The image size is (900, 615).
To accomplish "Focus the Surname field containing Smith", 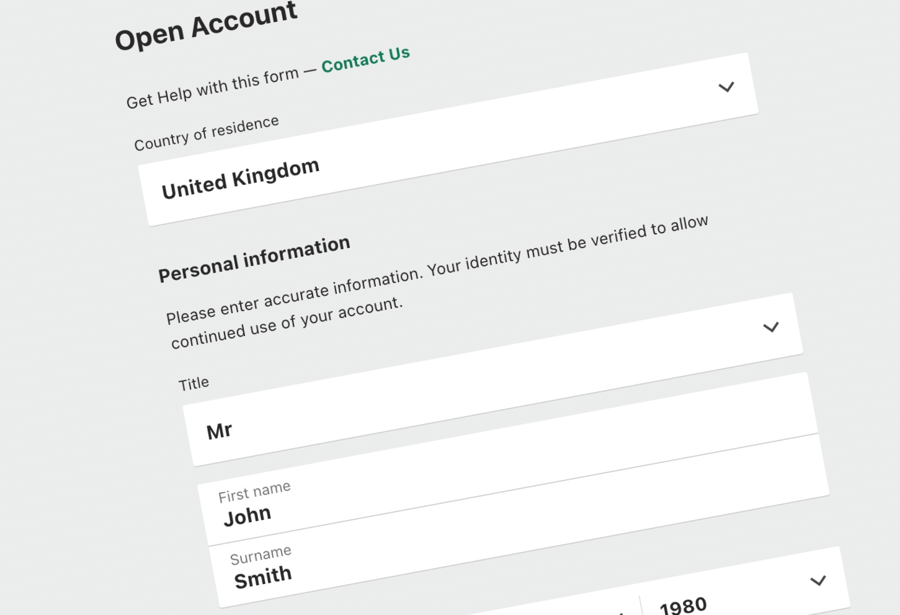I will (263, 578).
